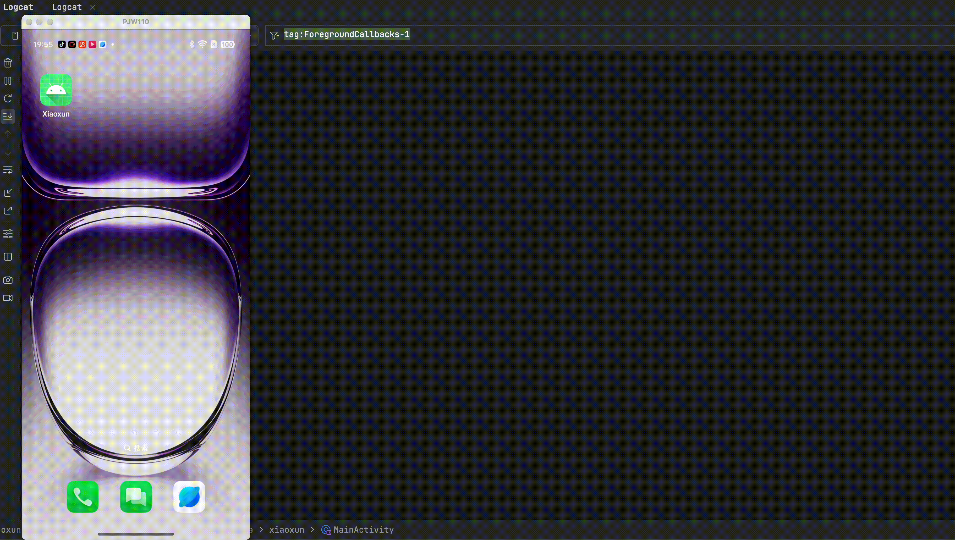The image size is (955, 540).
Task: Toggle split panels view
Action: [8, 257]
